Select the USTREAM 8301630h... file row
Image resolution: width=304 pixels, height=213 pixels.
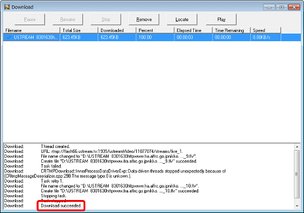pos(152,37)
